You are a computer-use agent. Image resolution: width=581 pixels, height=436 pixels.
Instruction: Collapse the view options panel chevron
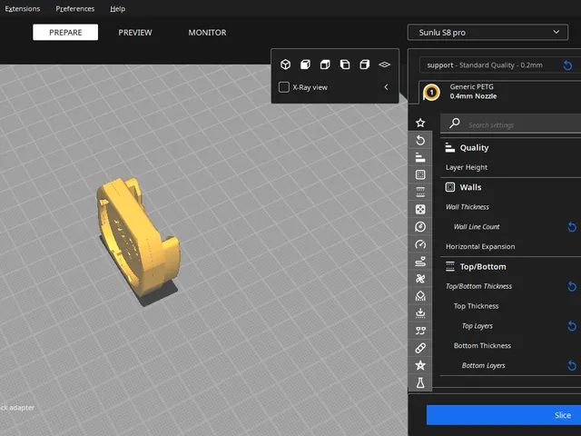(x=386, y=87)
